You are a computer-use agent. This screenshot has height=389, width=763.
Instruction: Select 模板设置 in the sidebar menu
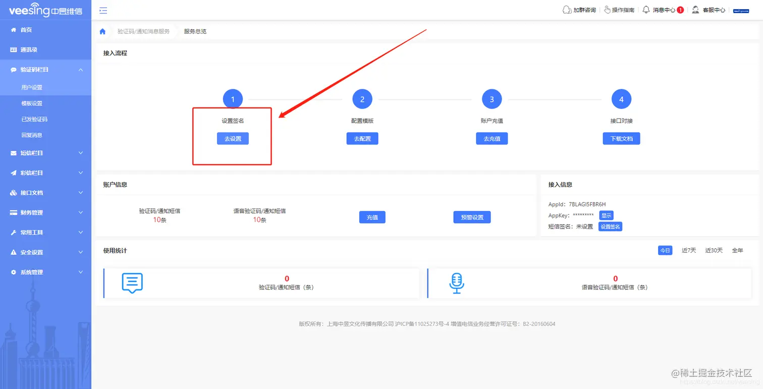pyautogui.click(x=31, y=103)
